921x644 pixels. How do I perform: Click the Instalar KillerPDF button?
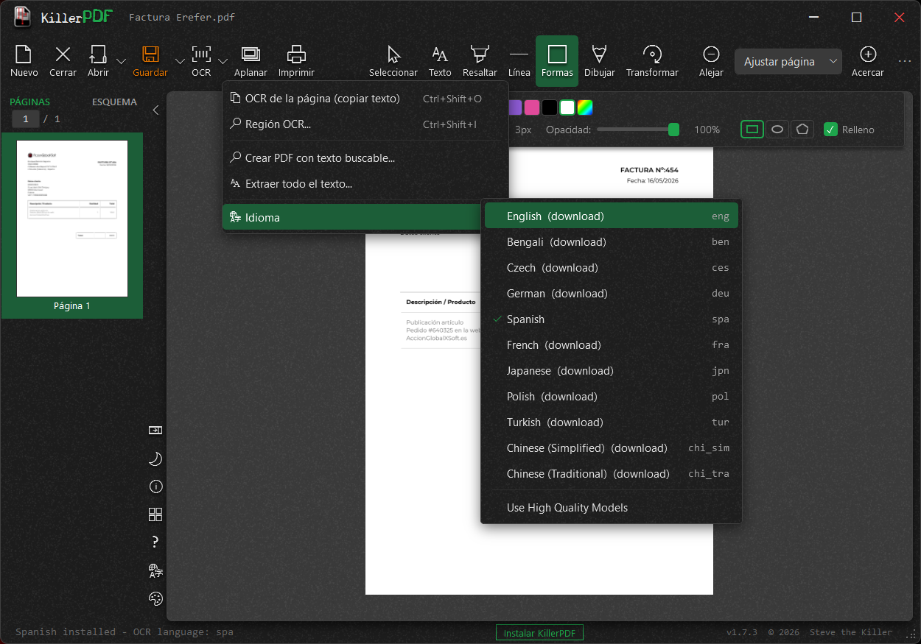pyautogui.click(x=539, y=633)
